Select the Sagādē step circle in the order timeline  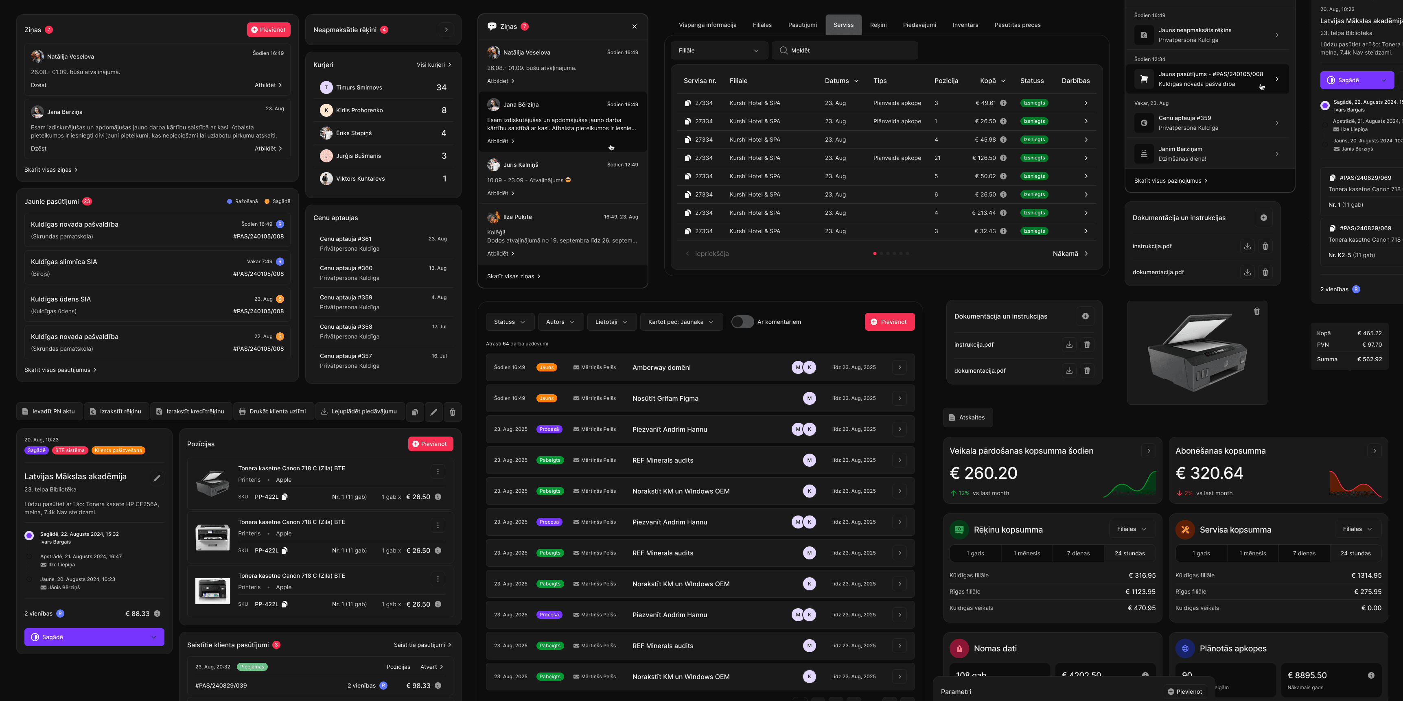click(x=28, y=535)
